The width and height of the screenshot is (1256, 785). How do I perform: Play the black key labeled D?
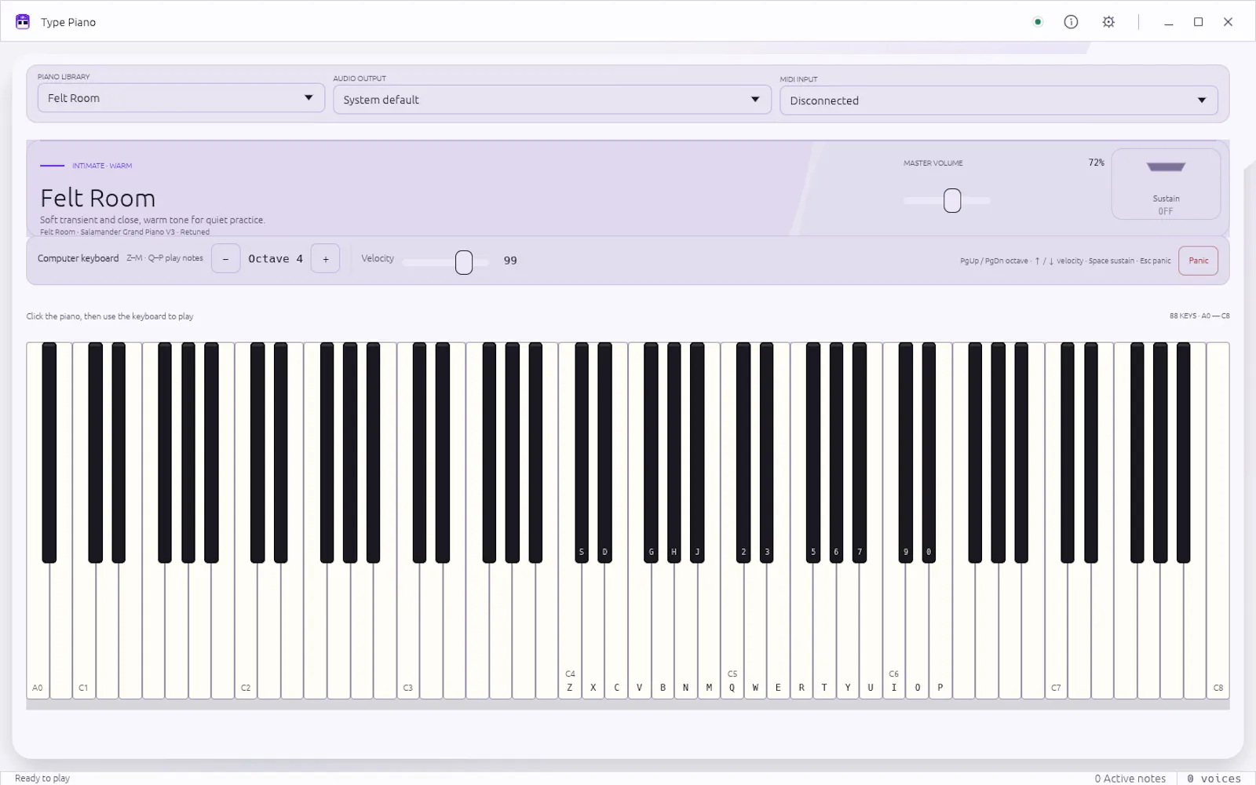604,453
